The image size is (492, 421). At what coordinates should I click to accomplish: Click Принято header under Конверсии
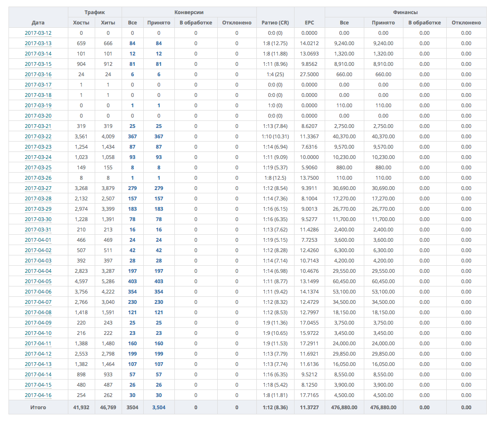159,23
